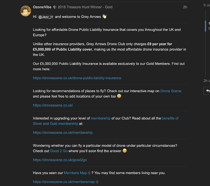The height and width of the screenshot is (186, 210).
Task: Click the reply arrow button on right
Action: [x=207, y=91]
